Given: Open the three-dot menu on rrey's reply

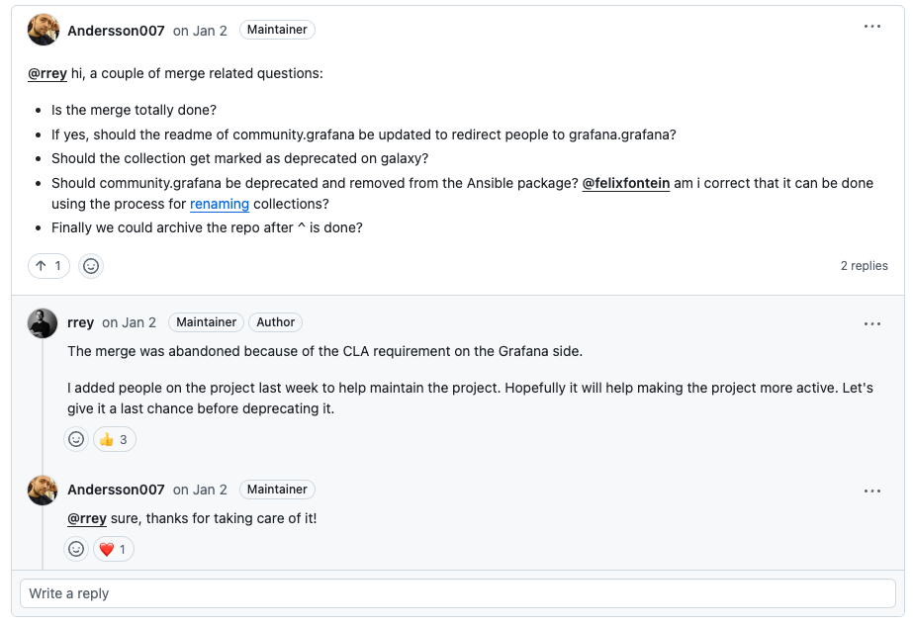Looking at the screenshot, I should click(871, 323).
